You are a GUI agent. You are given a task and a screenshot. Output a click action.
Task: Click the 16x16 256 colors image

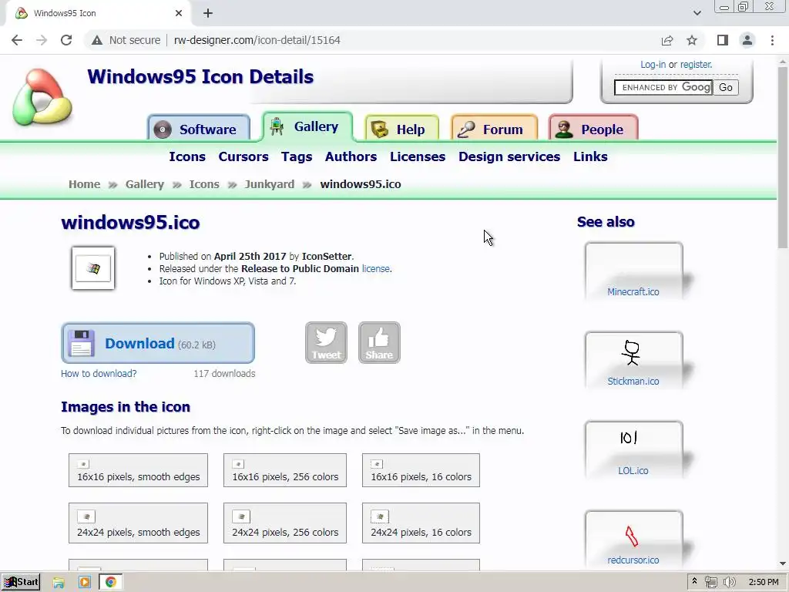[239, 464]
